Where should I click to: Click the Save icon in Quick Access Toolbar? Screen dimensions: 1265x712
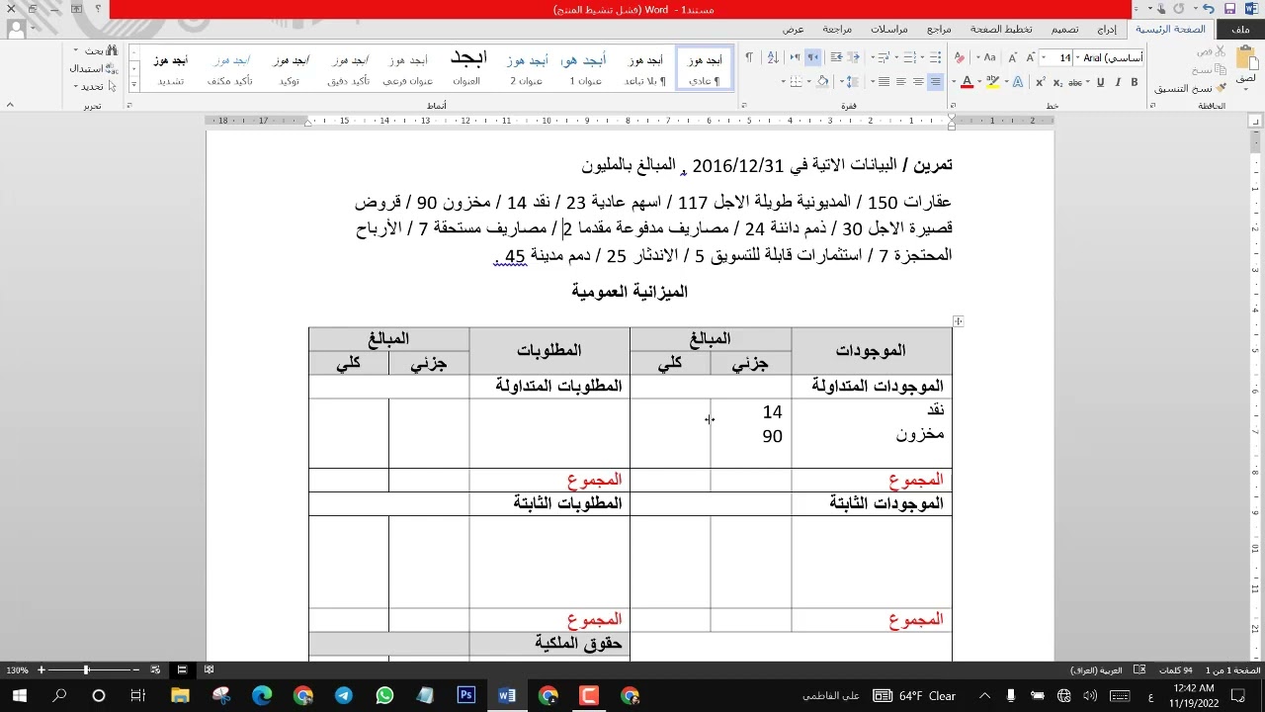coord(1229,9)
